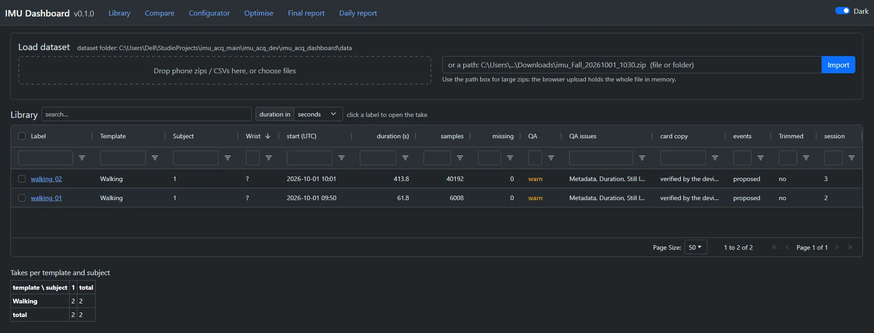Viewport: 874px width, 333px height.
Task: Open filter menu icon for events column
Action: 760,158
